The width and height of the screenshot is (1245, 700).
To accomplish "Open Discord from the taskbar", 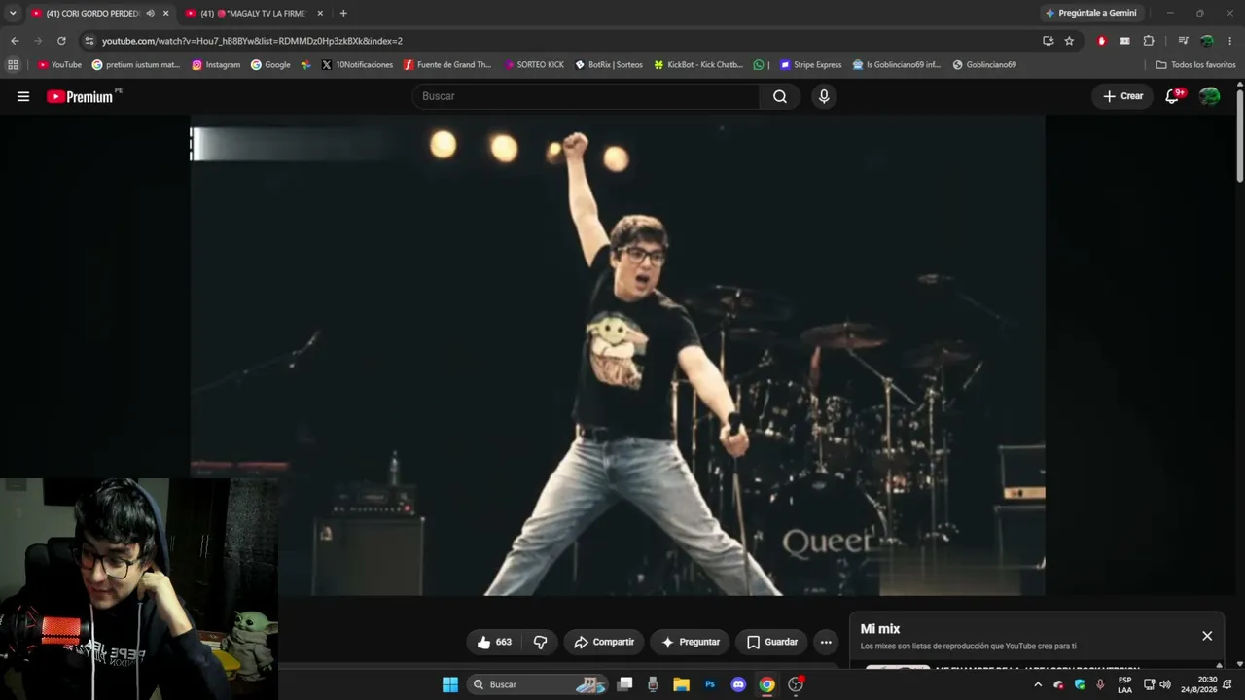I will (x=738, y=684).
